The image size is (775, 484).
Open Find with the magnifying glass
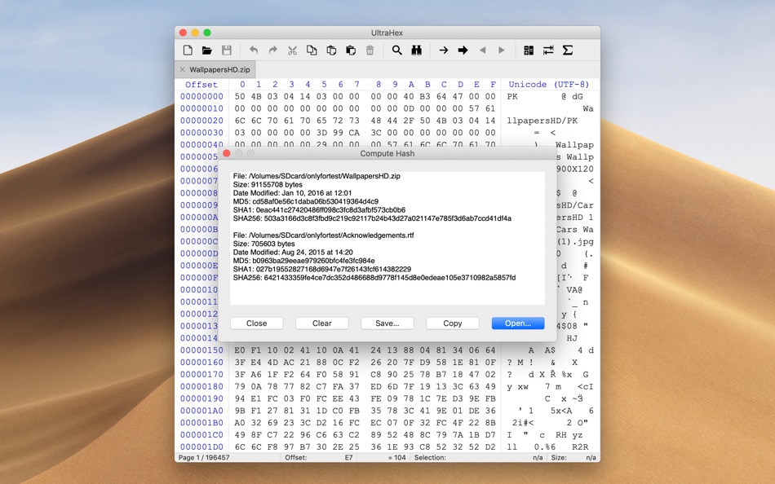(x=397, y=51)
